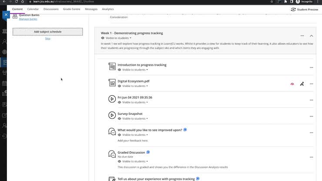Play the Survey-Snapshot video icon
Screen dimensions: 322x181
click(x=112, y=115)
